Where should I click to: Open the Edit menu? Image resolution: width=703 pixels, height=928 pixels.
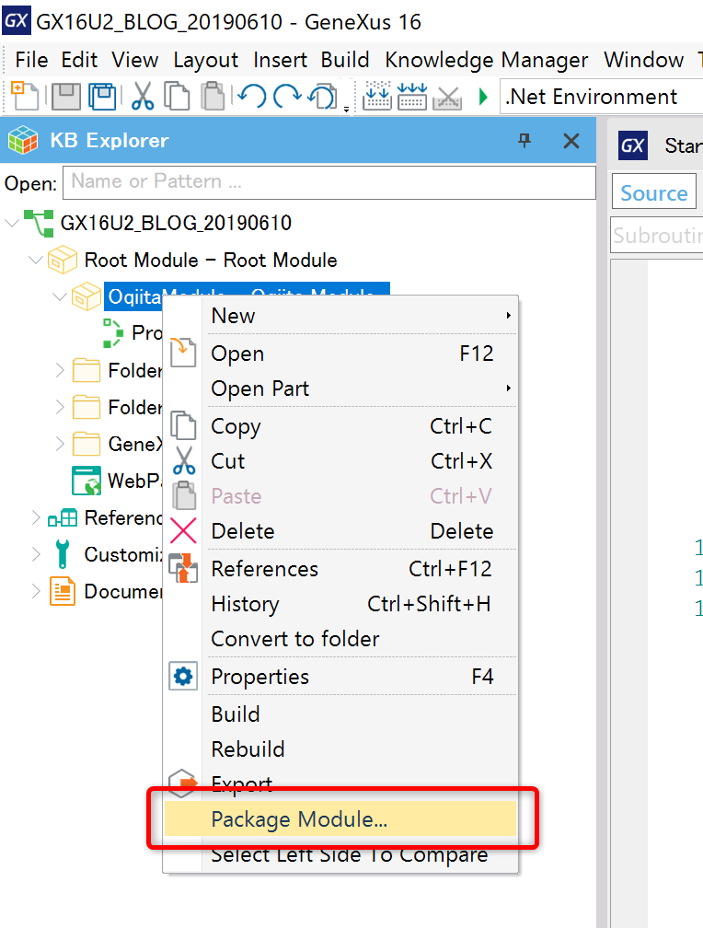click(x=79, y=60)
